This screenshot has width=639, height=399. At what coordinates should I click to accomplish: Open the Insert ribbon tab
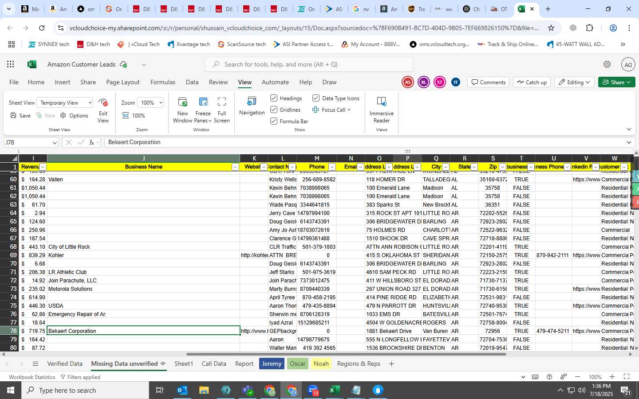(x=62, y=82)
